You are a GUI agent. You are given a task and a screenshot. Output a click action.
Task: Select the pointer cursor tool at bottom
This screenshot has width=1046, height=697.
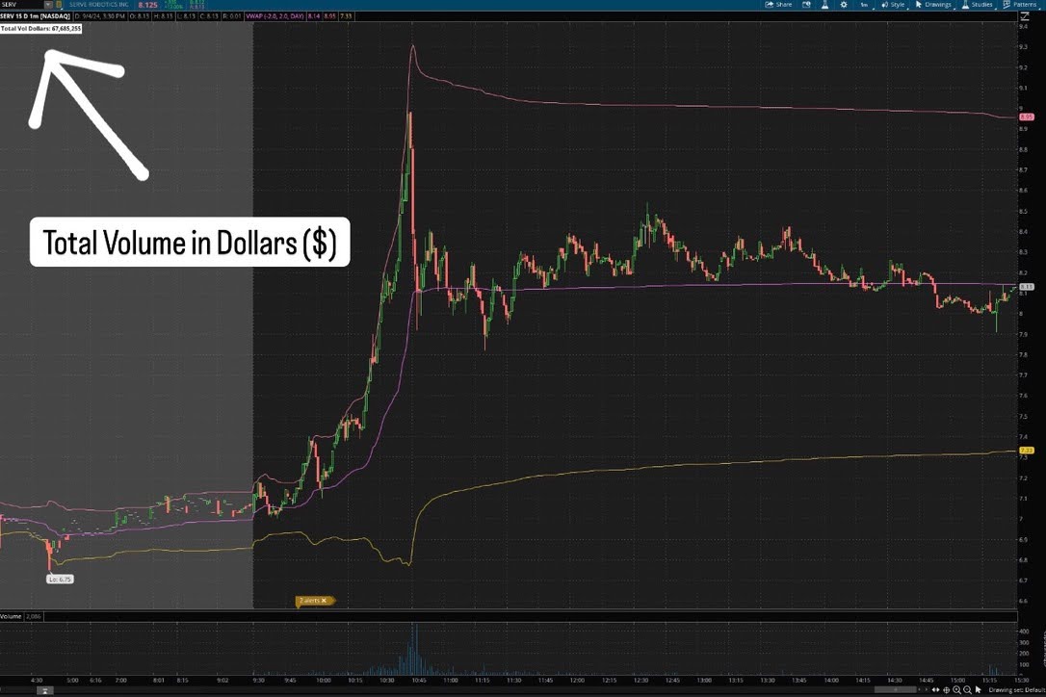[x=981, y=689]
